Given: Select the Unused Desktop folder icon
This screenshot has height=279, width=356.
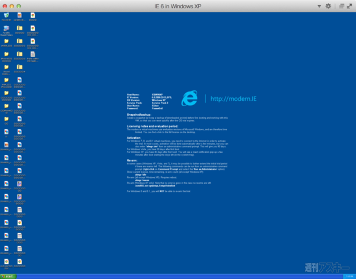Looking at the screenshot, I should click(x=7, y=69).
